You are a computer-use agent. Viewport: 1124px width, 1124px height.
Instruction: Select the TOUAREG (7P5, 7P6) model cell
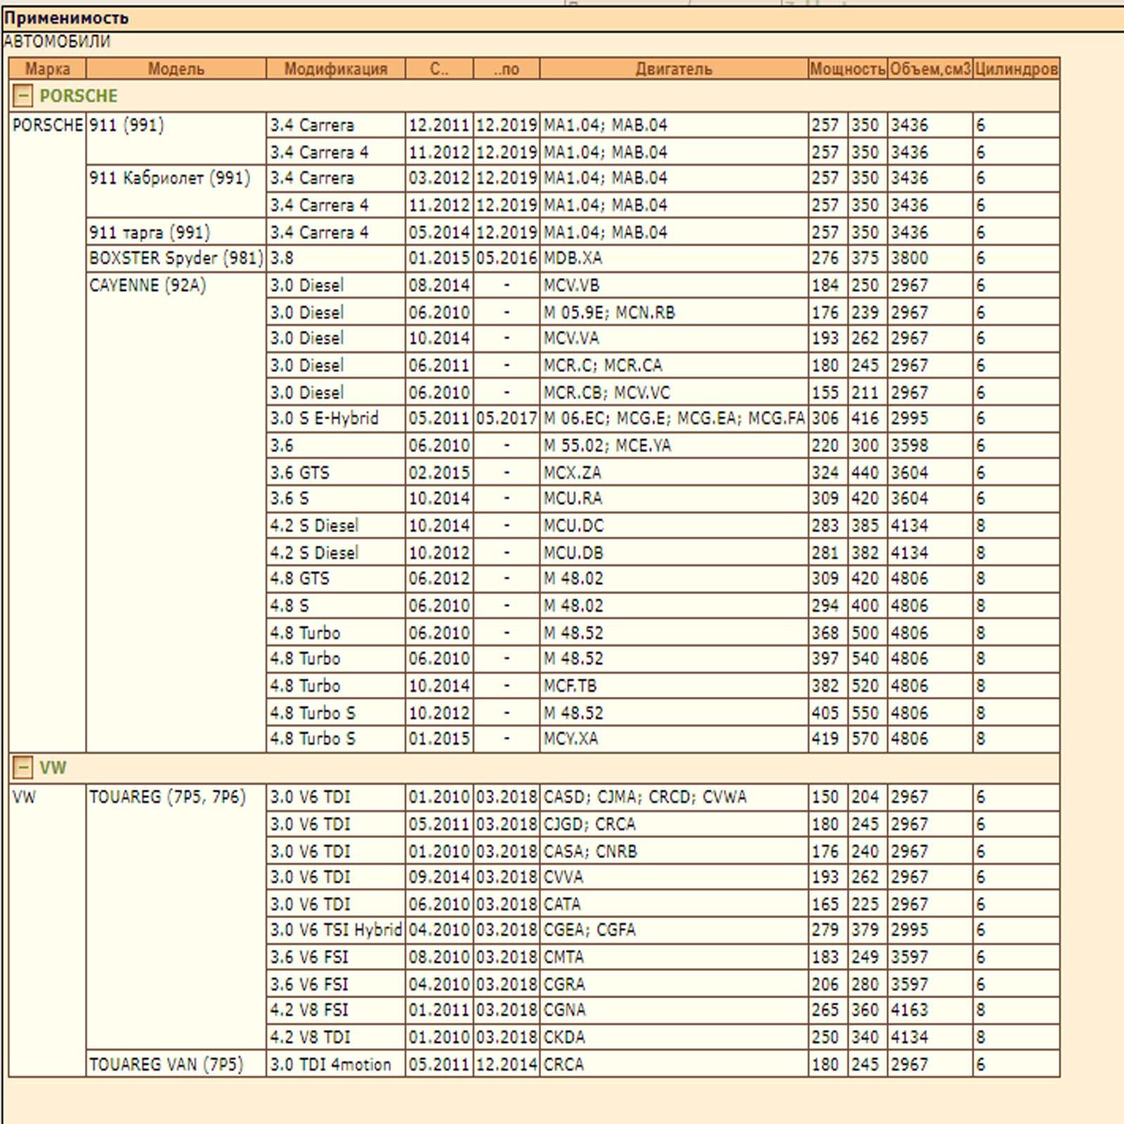pos(167,797)
